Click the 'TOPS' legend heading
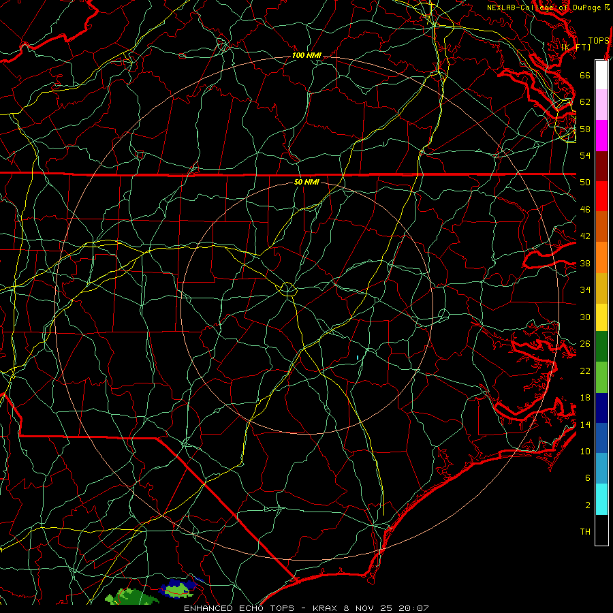 [x=599, y=41]
